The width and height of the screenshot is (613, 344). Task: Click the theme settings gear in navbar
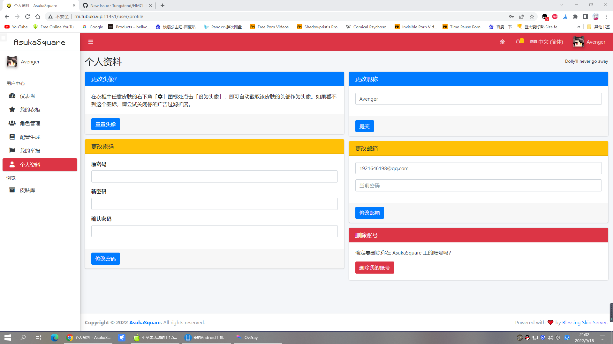coord(502,42)
